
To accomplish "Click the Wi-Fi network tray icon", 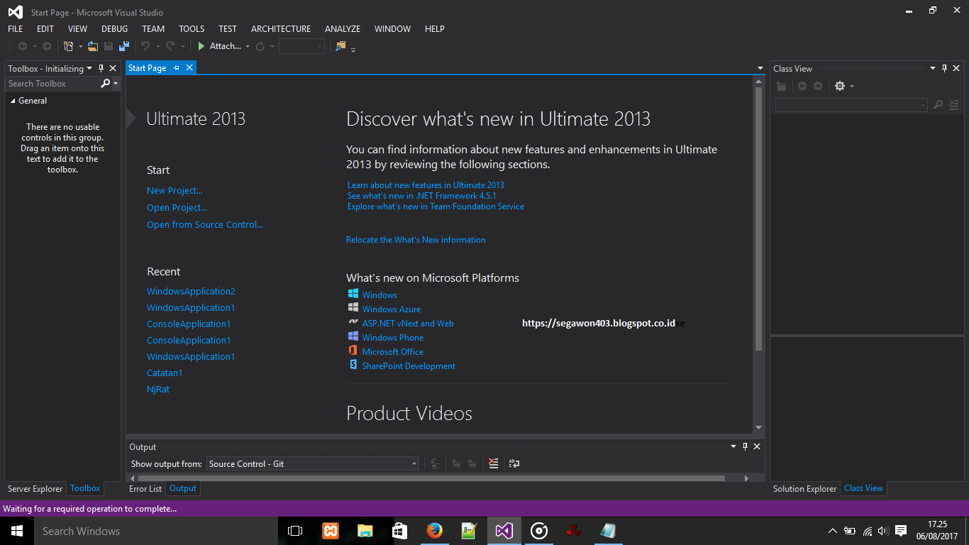I will pos(867,531).
